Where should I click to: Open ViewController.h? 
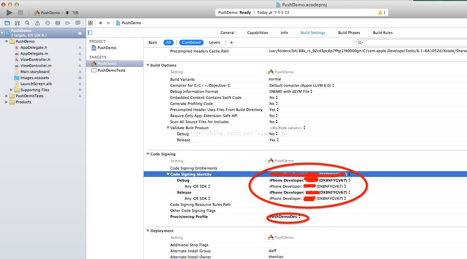(35, 60)
